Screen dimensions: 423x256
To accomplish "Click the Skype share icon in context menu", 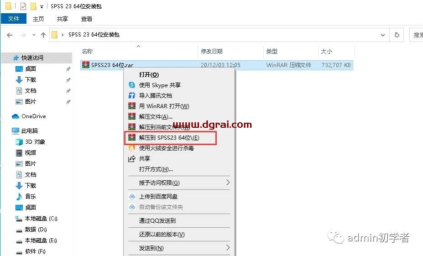I will click(132, 85).
